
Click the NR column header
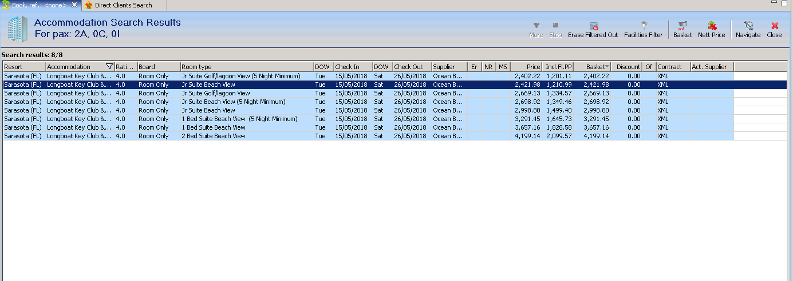coord(489,67)
